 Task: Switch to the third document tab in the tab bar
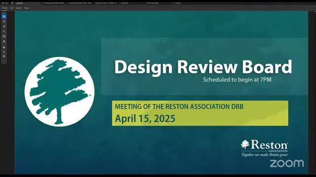point(79,3)
